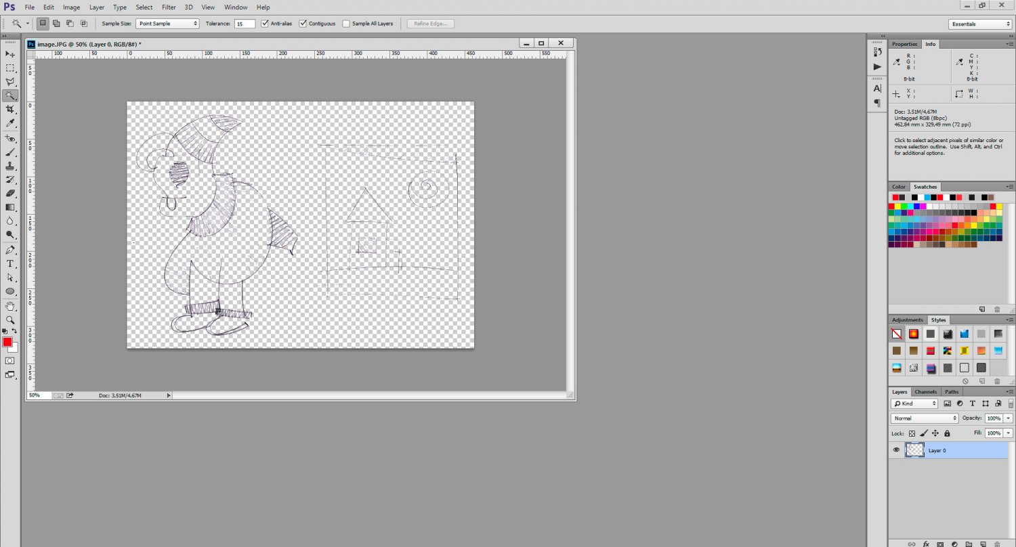Click the Tolerance input field
This screenshot has width=1016, height=547.
click(245, 24)
